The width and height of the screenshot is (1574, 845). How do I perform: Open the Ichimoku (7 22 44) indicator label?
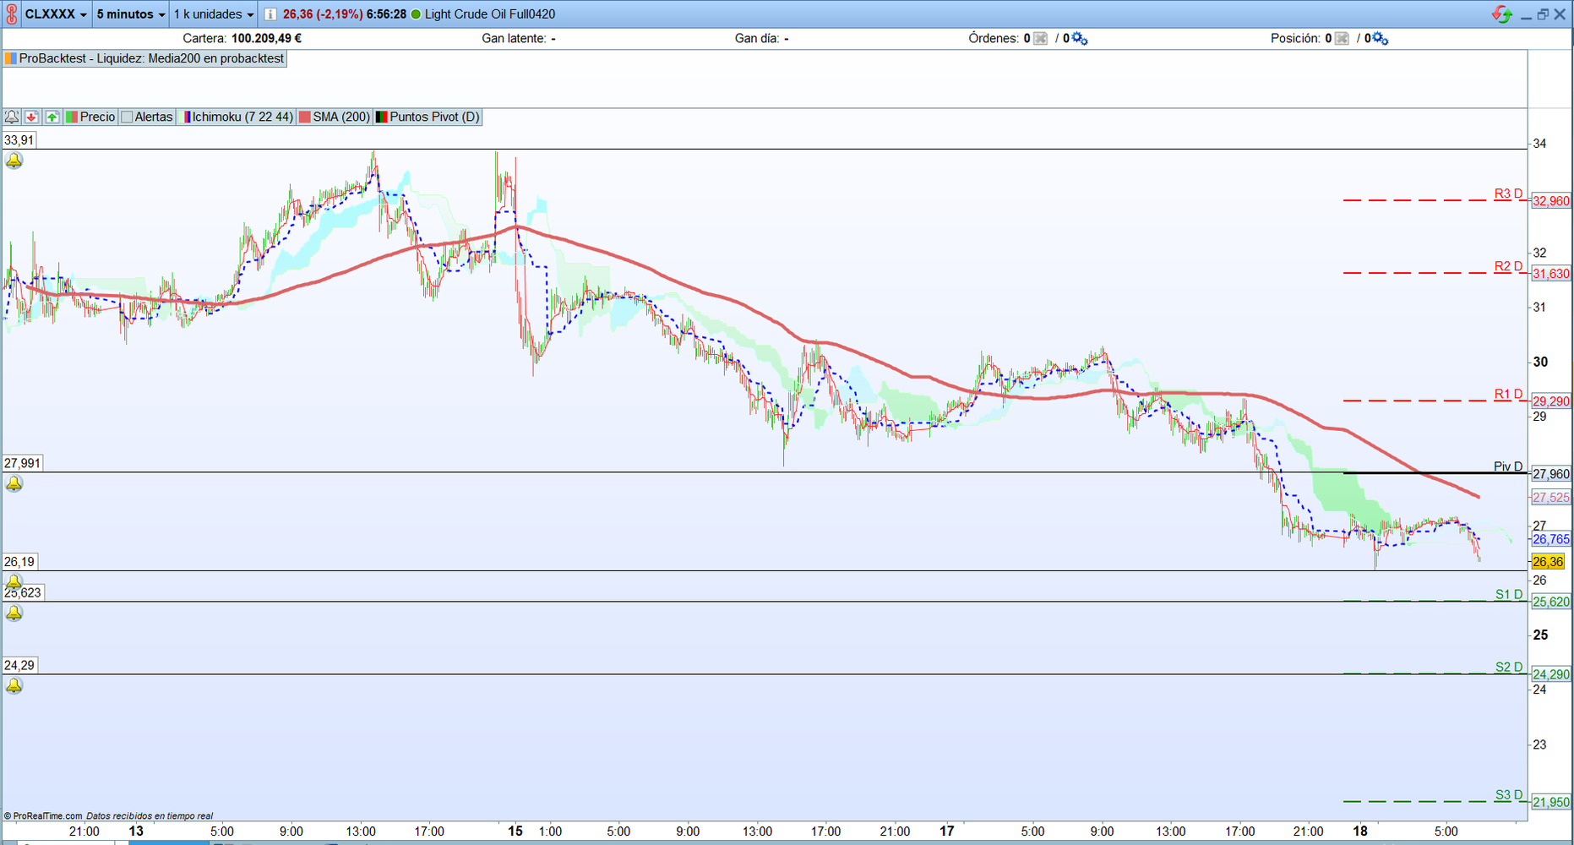click(x=238, y=117)
